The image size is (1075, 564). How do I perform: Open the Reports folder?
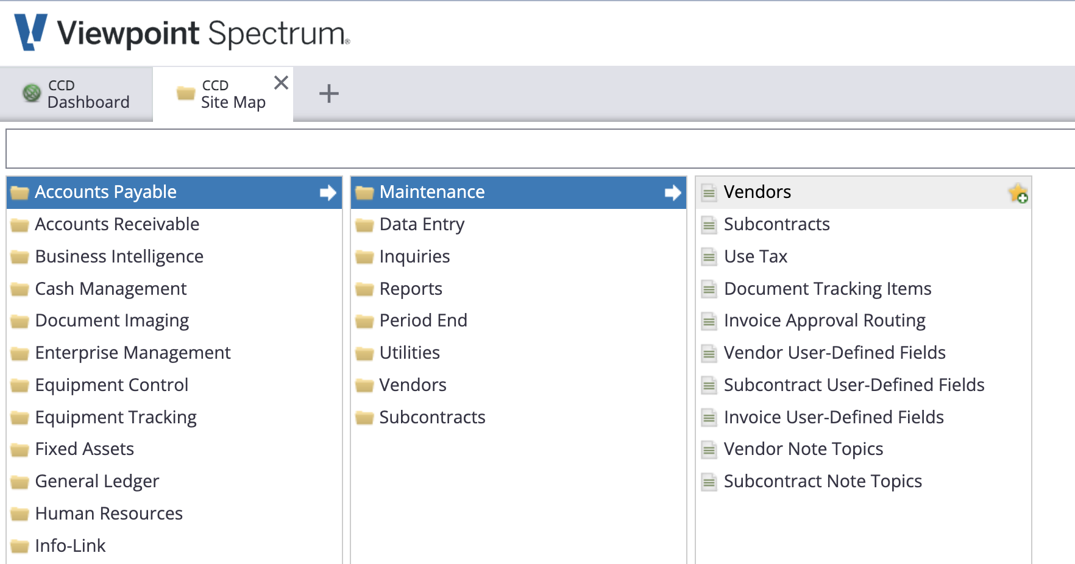pos(519,289)
